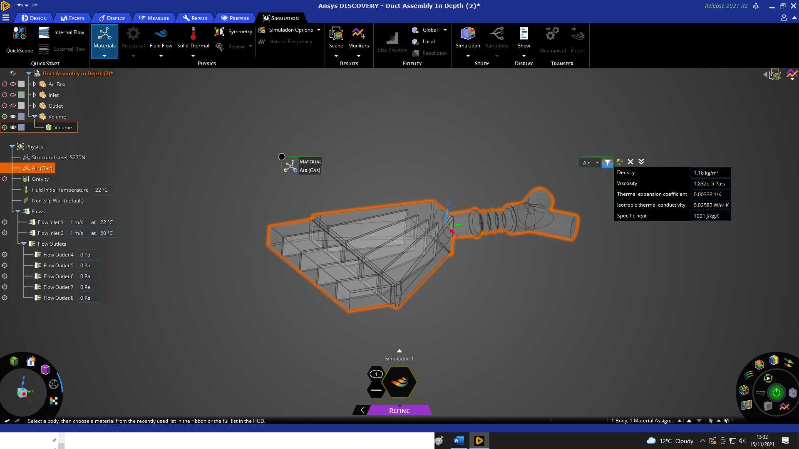
Task: Click the filter funnel icon in material HUD
Action: [x=608, y=163]
